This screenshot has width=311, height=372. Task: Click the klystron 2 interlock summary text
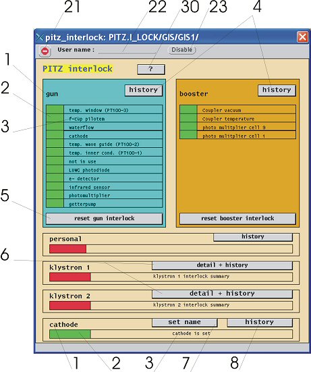(192, 305)
